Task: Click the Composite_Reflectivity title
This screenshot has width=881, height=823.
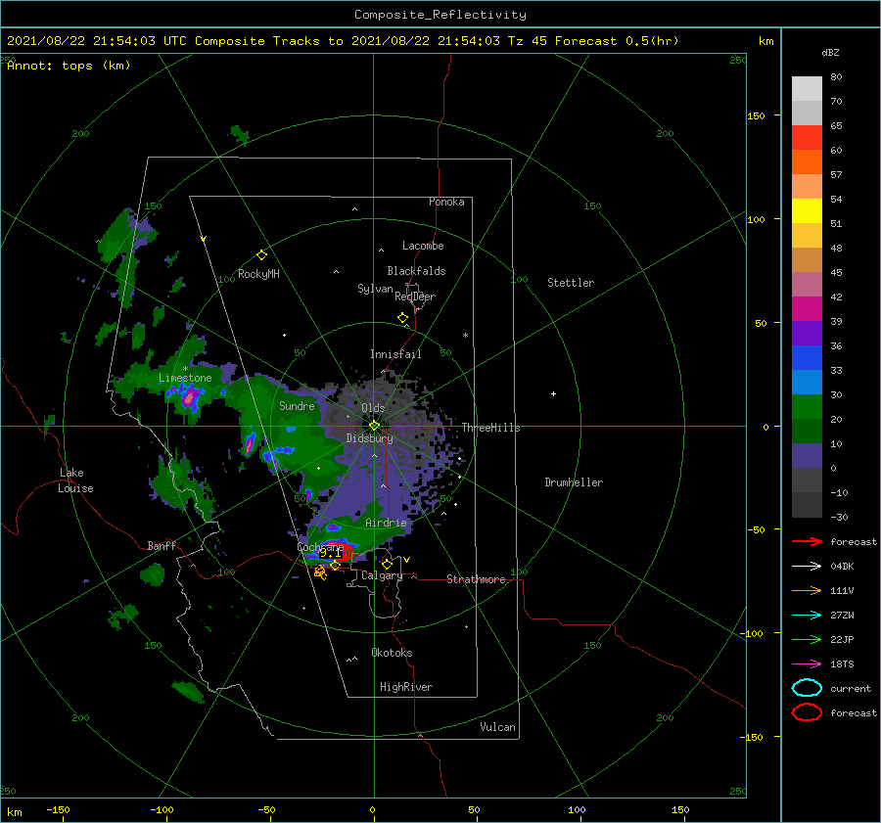Action: [440, 15]
